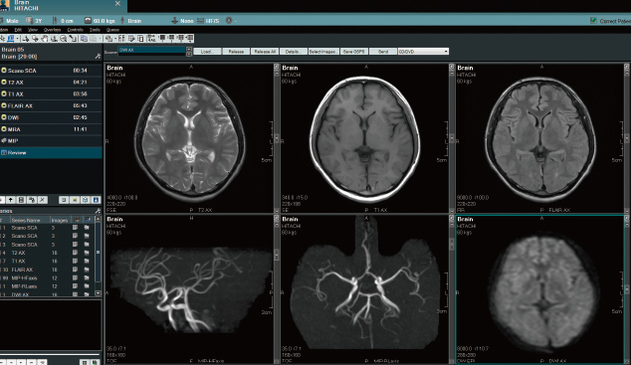Select the arrow pointer tool in toolbar

point(2,39)
